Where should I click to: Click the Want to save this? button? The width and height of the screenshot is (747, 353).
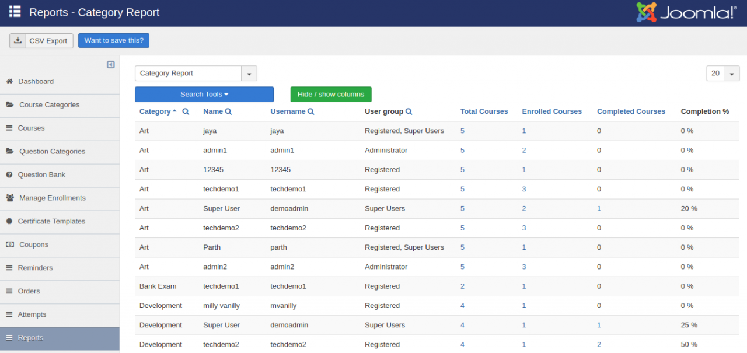114,41
